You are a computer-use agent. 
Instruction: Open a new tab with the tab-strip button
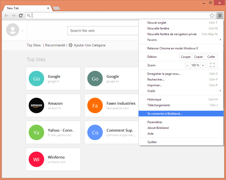(56, 8)
